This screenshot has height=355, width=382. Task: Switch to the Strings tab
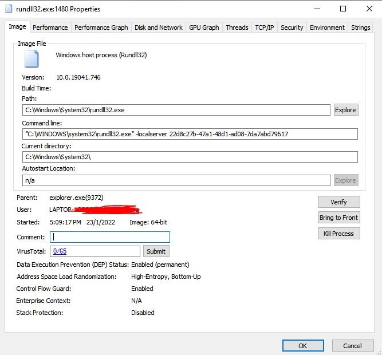[x=361, y=27]
